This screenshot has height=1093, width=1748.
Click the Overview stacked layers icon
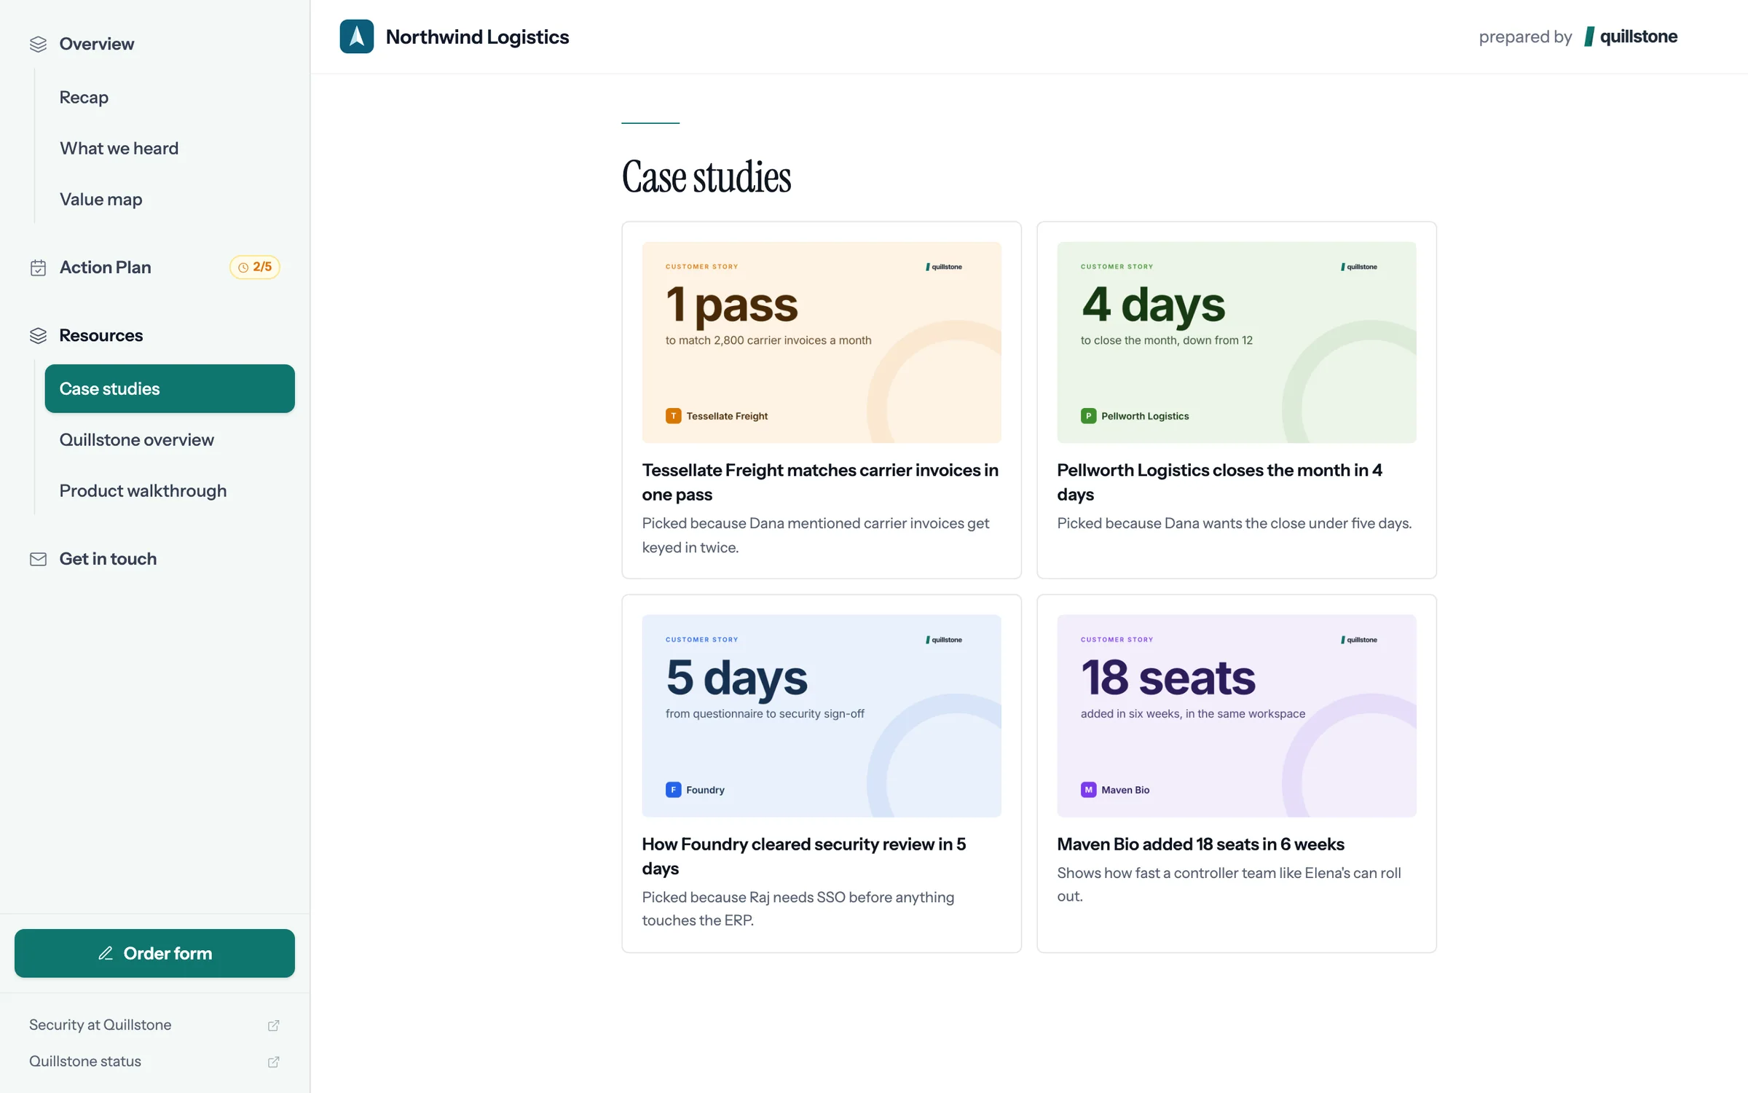click(38, 44)
